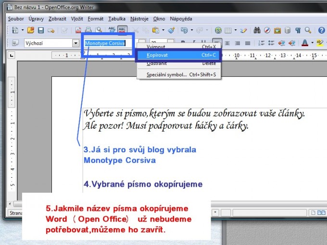The image size is (327, 245).
Task: Open the Zobrazit menu
Action: (x=57, y=19)
